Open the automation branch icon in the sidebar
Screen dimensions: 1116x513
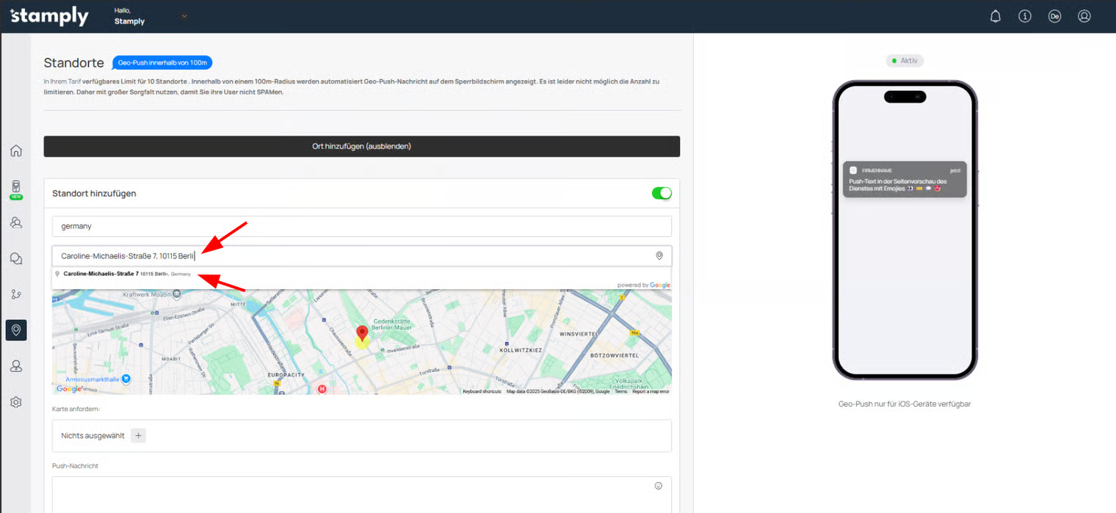click(16, 294)
